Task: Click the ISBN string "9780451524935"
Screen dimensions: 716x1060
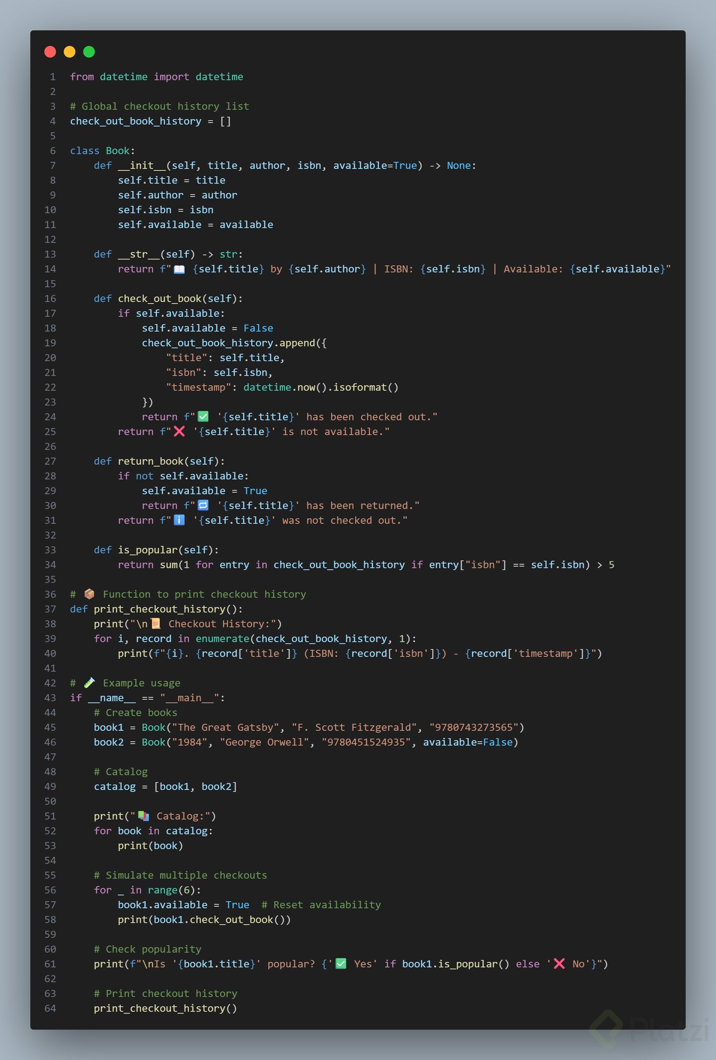Action: [366, 742]
